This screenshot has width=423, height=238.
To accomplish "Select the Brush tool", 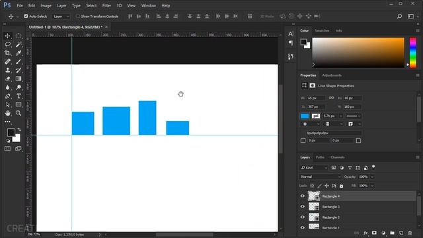I will pos(19,61).
